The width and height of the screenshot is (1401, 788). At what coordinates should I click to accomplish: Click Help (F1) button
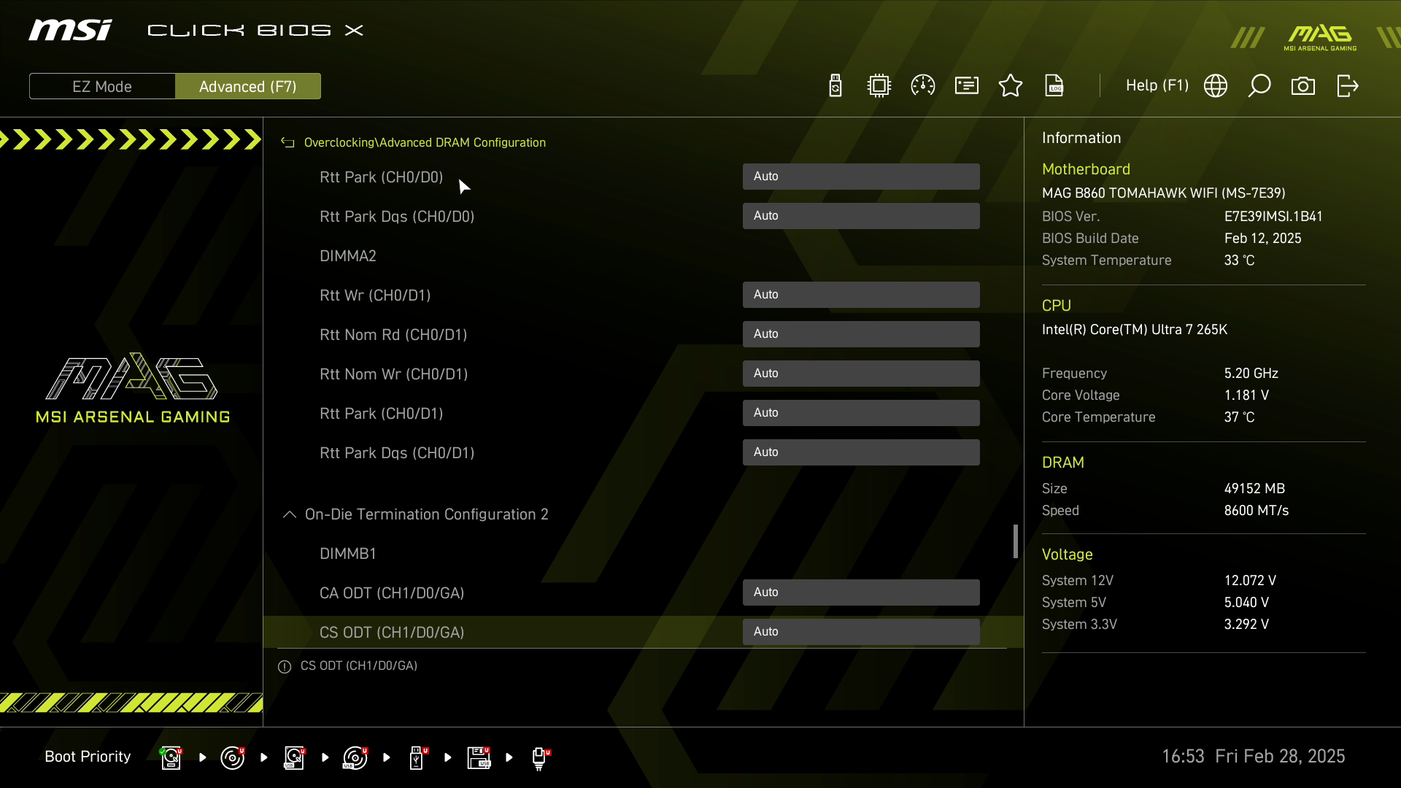tap(1157, 86)
